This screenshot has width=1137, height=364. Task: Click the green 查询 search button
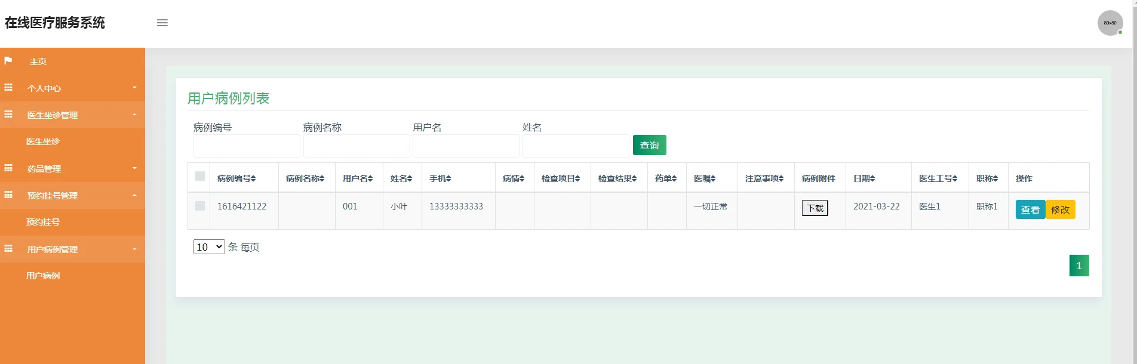click(x=650, y=145)
